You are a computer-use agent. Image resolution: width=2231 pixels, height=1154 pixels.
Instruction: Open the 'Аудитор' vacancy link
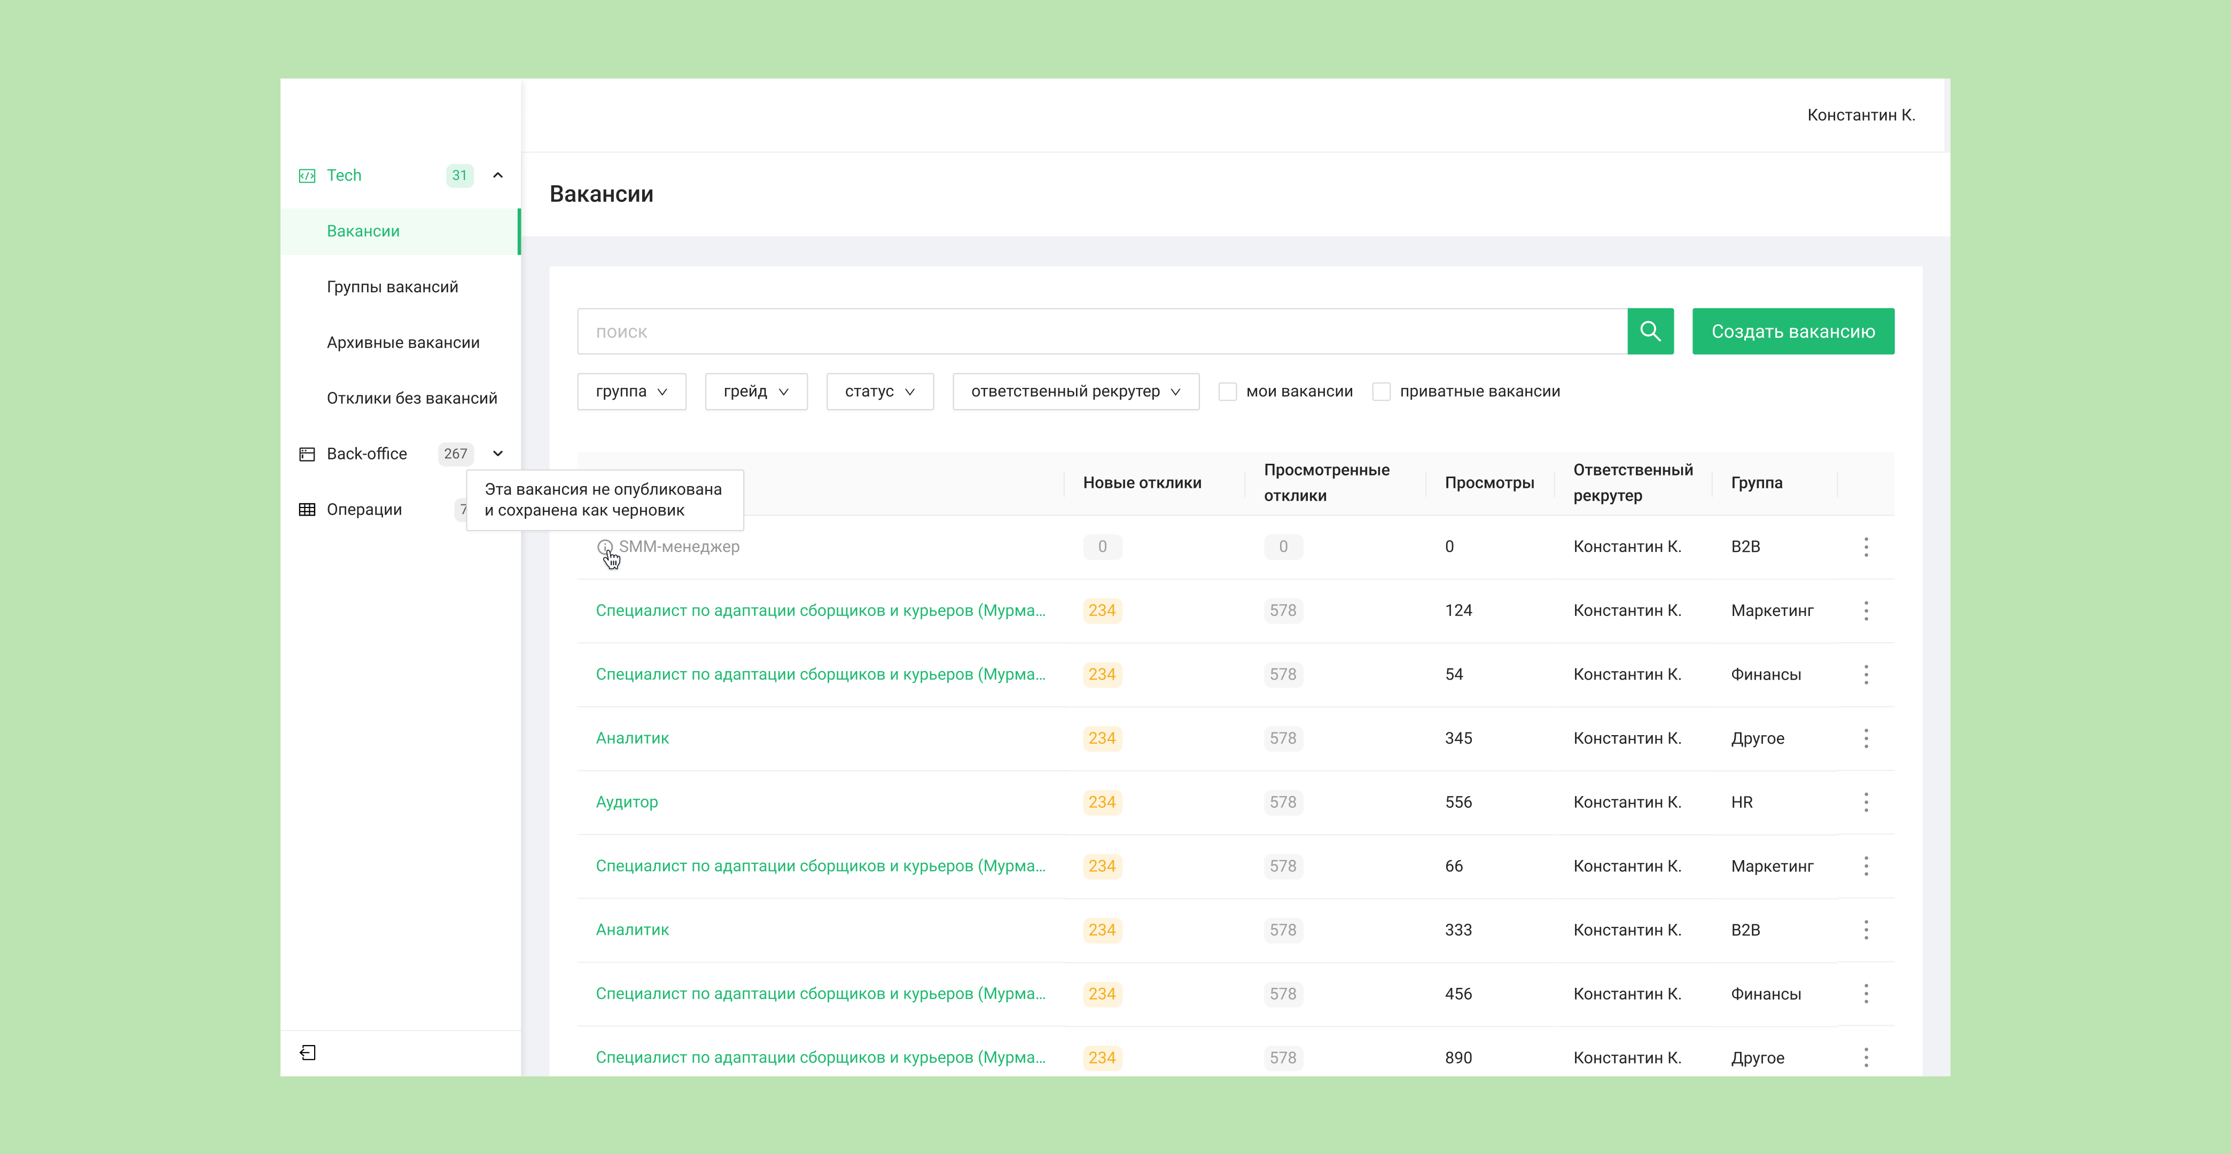(627, 802)
